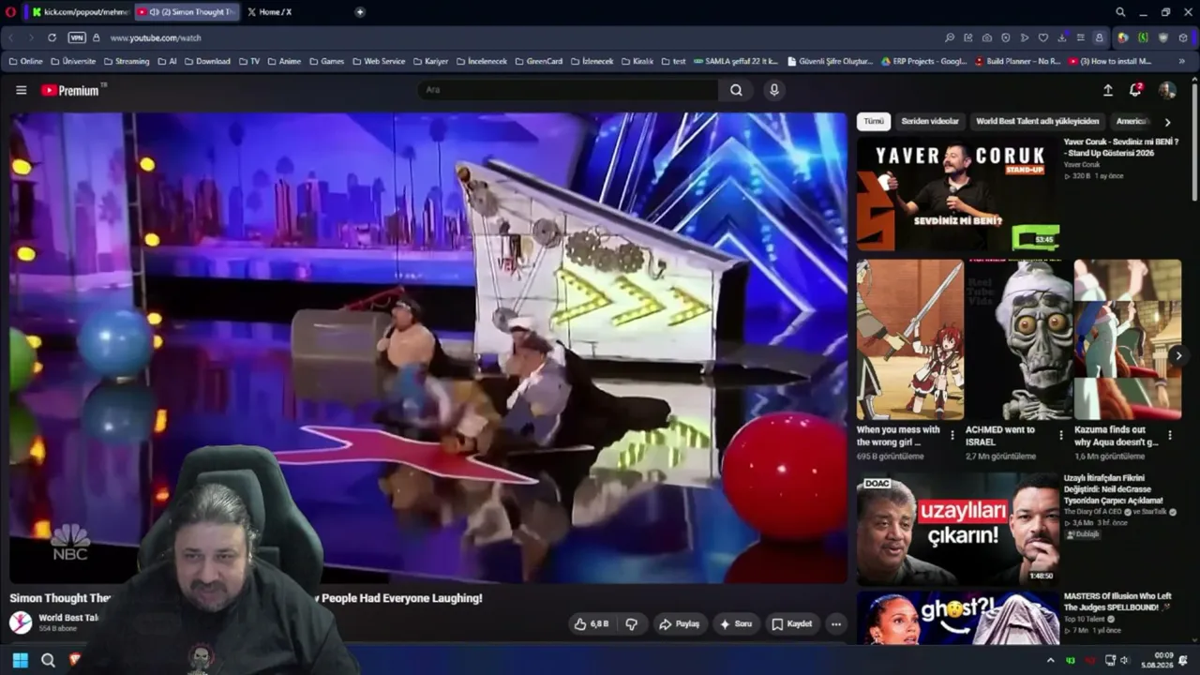Open YouTube notifications bell

point(1135,90)
